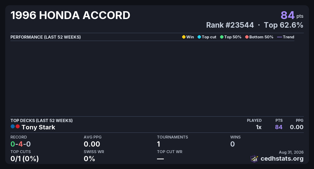The height and width of the screenshot is (169, 314).
Task: Click the Top Cuts 0/1 (0%) value
Action: click(25, 159)
